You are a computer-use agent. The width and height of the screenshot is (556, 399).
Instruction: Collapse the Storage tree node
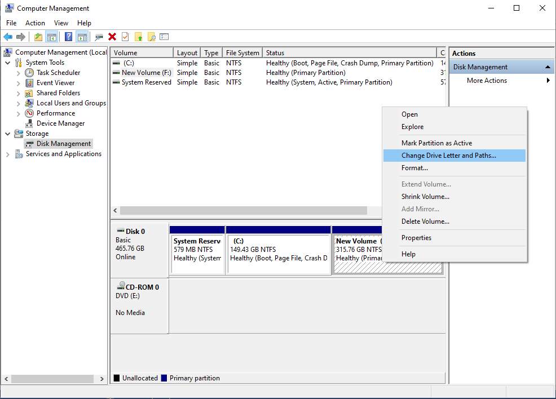pyautogui.click(x=8, y=134)
